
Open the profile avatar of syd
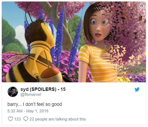(13, 92)
